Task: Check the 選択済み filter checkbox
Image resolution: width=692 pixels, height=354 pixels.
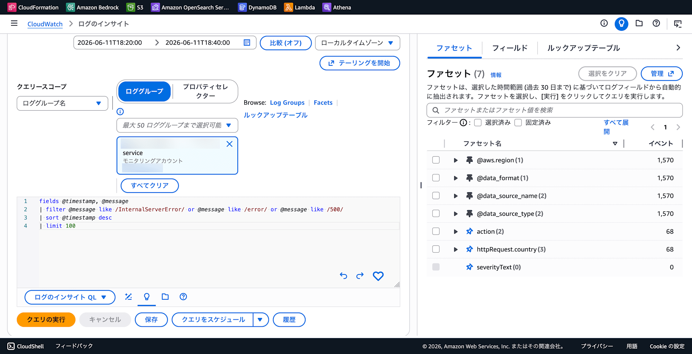Action: (x=478, y=123)
